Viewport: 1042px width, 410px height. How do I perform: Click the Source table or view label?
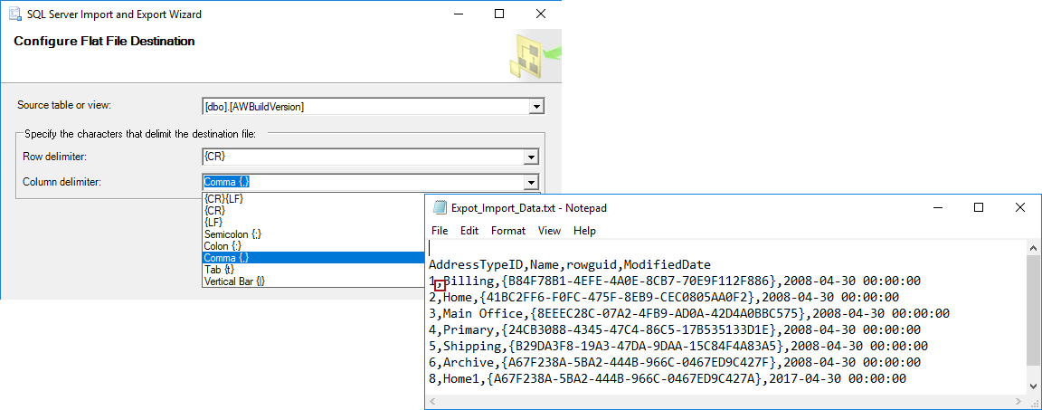click(x=64, y=106)
